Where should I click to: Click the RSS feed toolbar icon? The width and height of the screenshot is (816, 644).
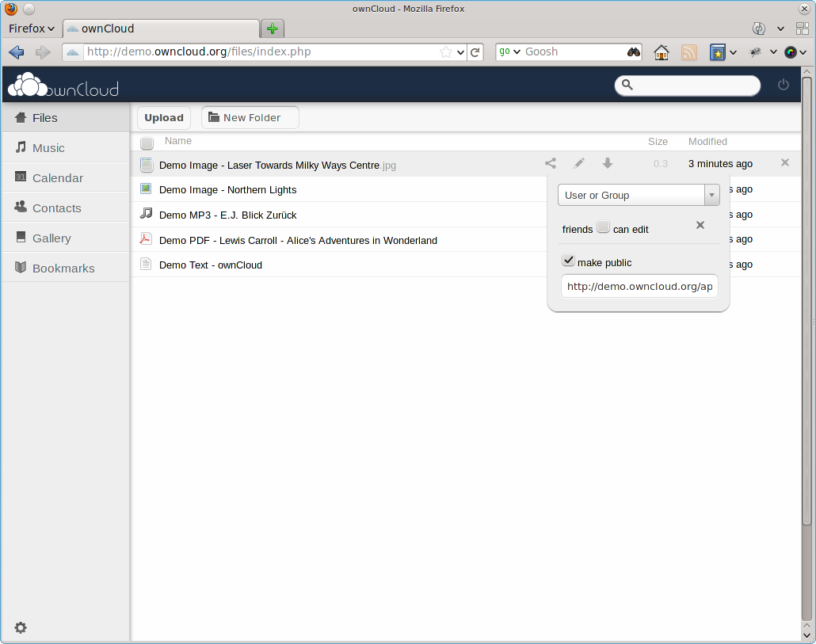point(689,52)
